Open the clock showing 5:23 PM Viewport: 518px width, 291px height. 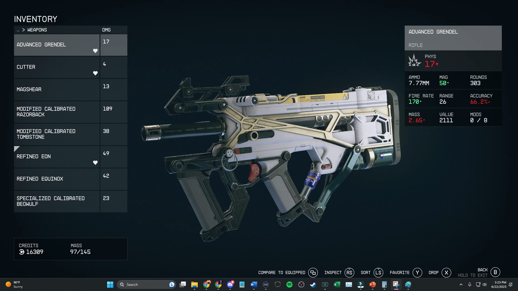tap(499, 285)
